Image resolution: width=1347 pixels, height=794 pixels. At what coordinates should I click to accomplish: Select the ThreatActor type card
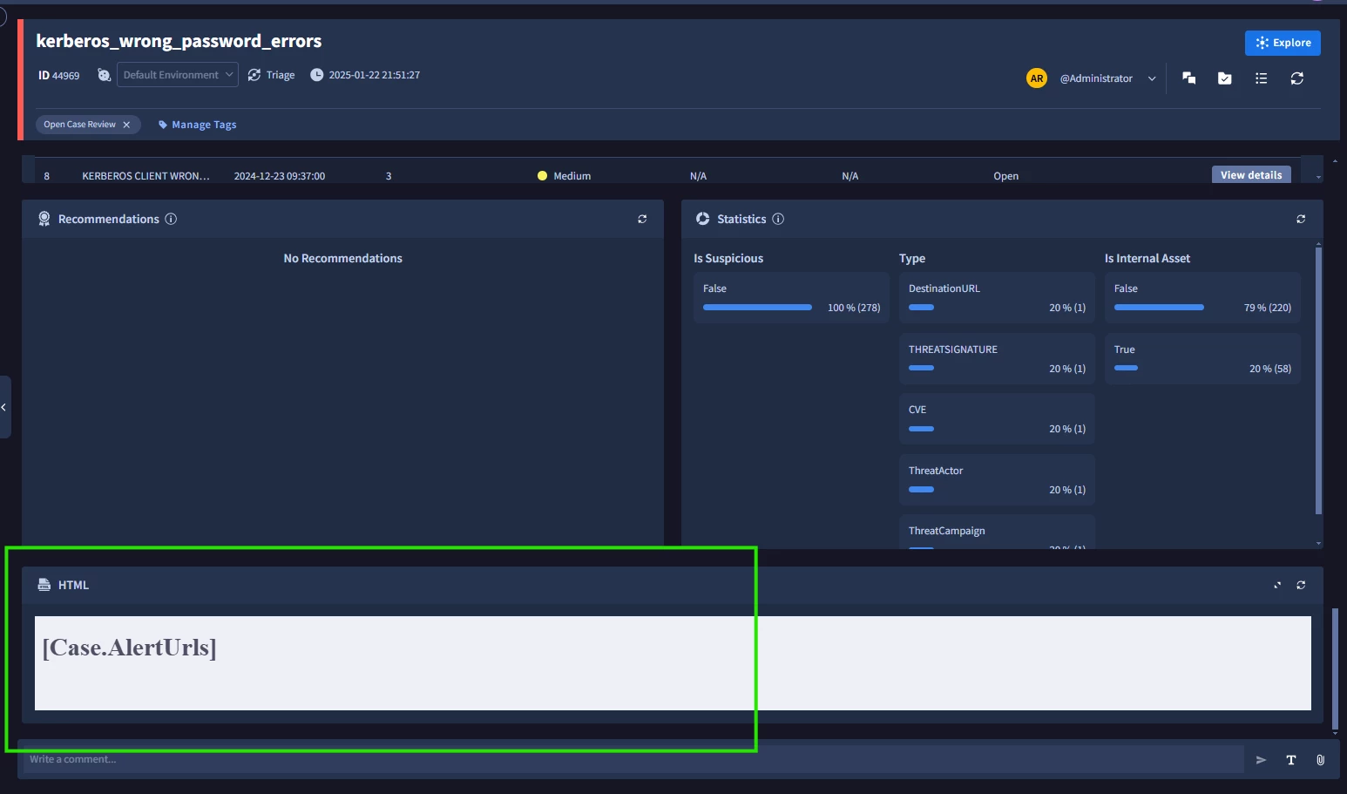pyautogui.click(x=997, y=480)
